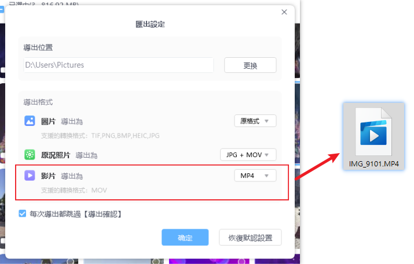Click the 更換 button to change location

[x=250, y=65]
